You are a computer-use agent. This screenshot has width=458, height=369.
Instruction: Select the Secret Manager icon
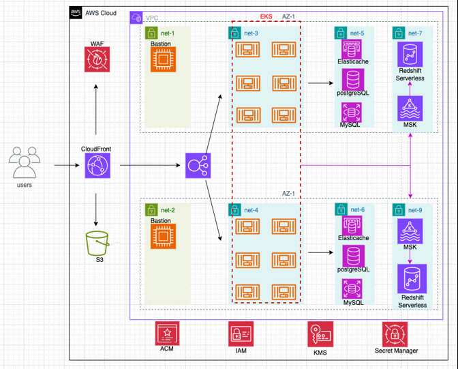click(395, 334)
